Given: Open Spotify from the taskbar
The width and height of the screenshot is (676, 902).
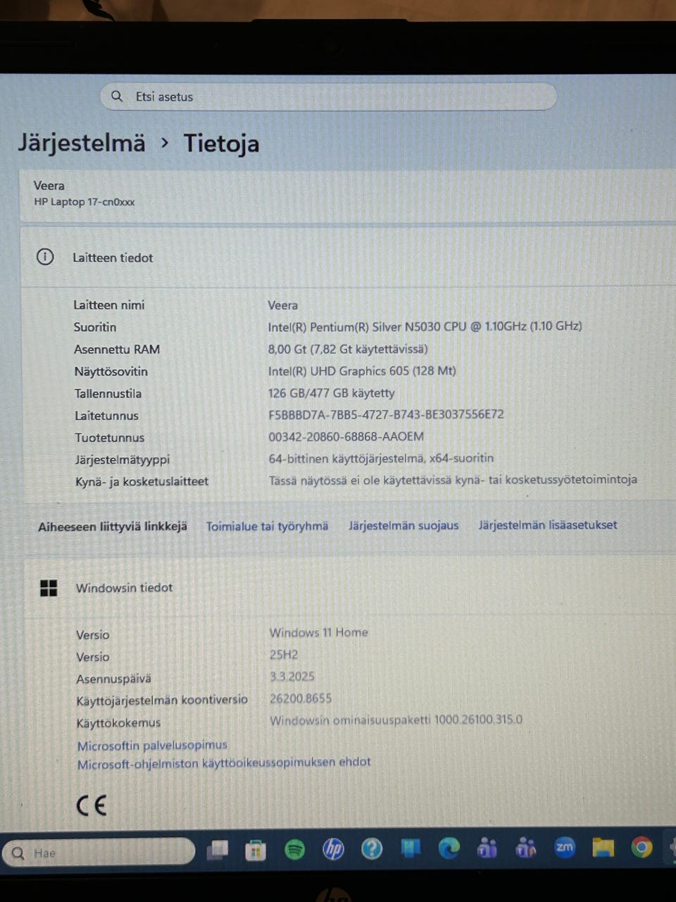Looking at the screenshot, I should pos(294,850).
